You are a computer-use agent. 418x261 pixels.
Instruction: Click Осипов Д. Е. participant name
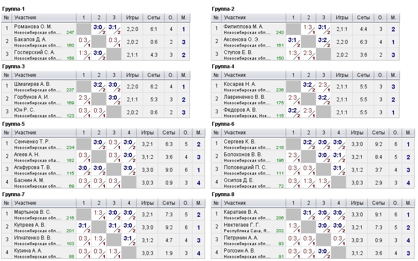coord(239,180)
